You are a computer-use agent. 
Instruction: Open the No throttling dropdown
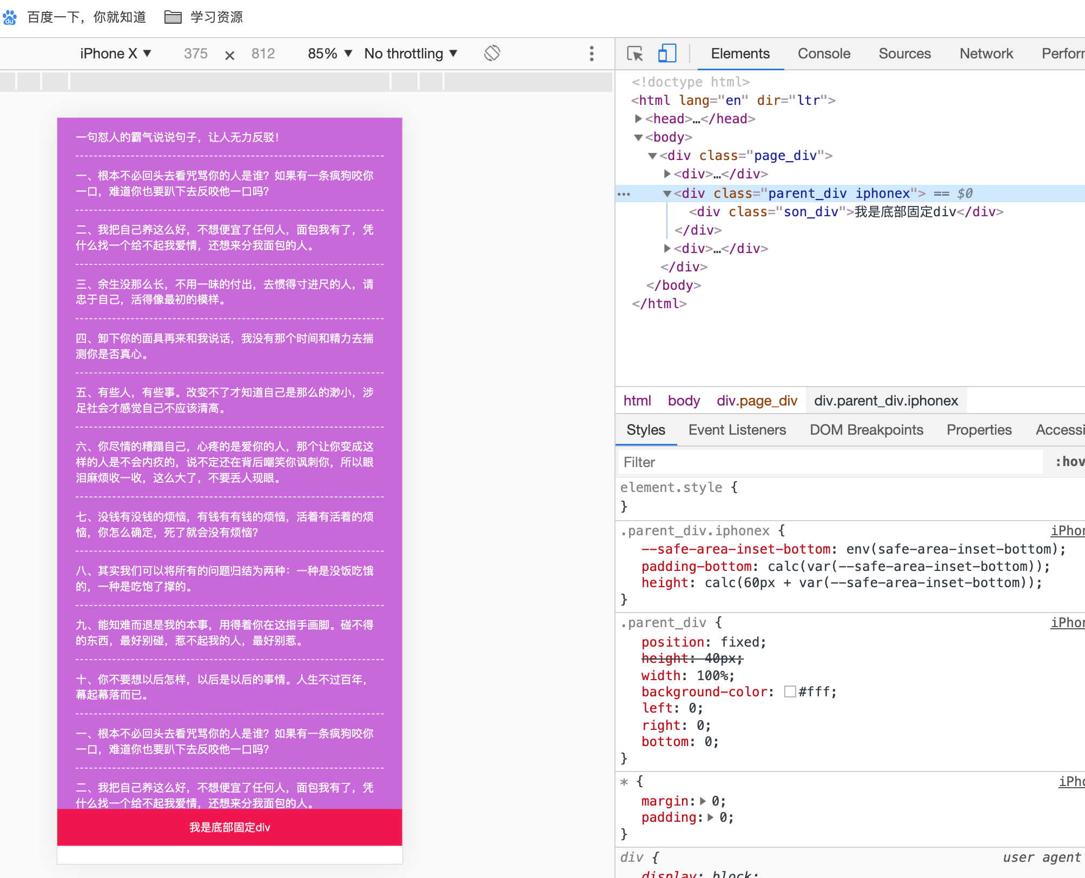(411, 54)
